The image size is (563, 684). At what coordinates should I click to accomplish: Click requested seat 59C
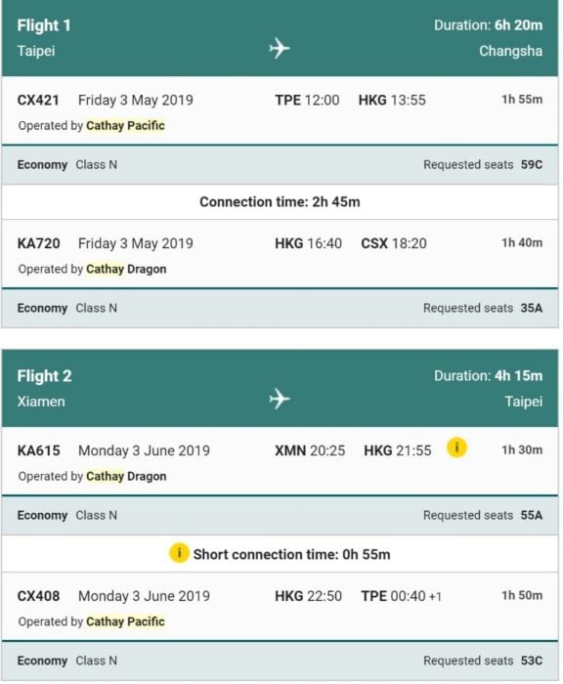532,165
